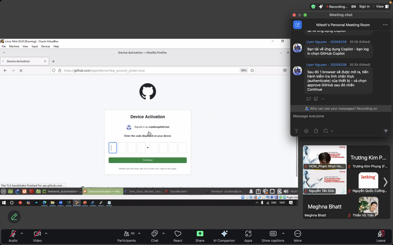
Task: Show previous page of participant videos
Action: (x=307, y=182)
